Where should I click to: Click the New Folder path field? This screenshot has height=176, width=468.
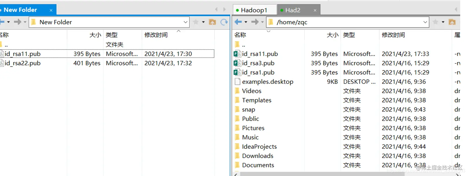point(109,22)
